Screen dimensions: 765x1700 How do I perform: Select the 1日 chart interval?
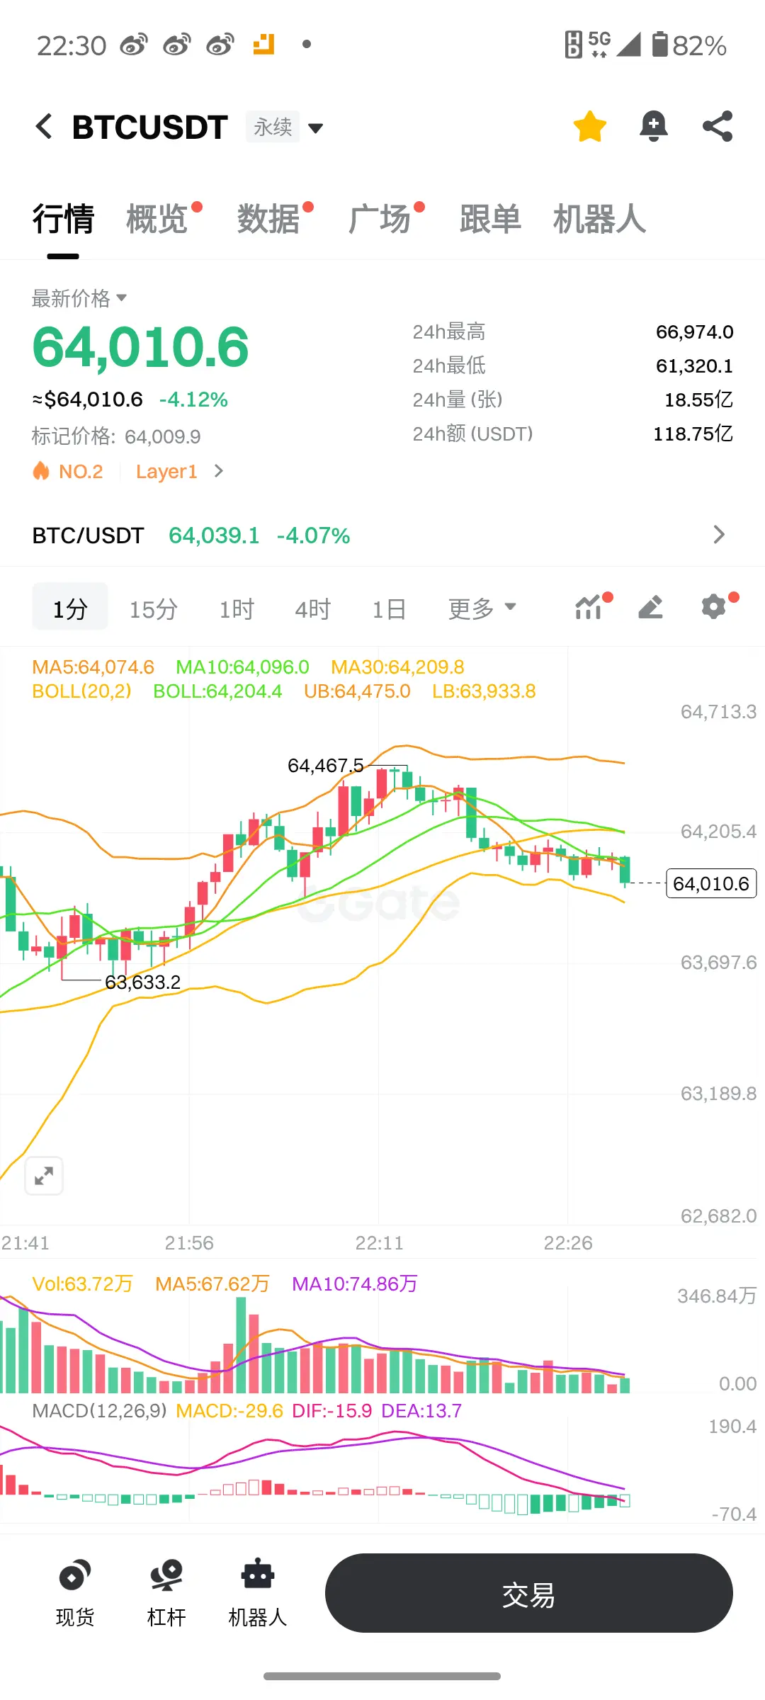[389, 608]
